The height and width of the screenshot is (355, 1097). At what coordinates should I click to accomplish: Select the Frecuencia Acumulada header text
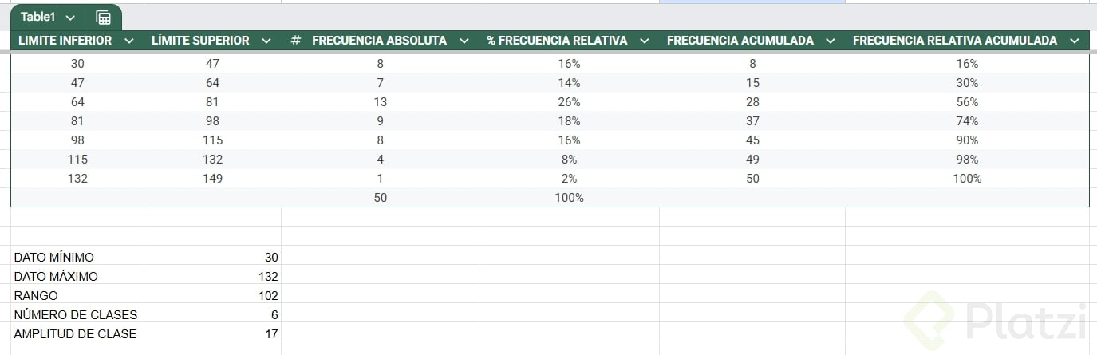pos(740,41)
